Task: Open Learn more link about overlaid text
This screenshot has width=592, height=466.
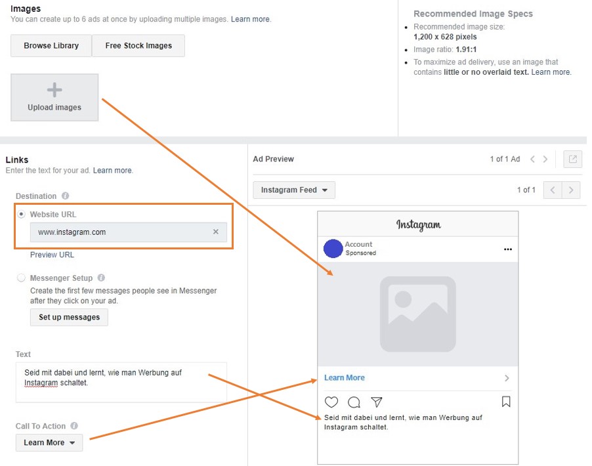Action: pyautogui.click(x=551, y=72)
